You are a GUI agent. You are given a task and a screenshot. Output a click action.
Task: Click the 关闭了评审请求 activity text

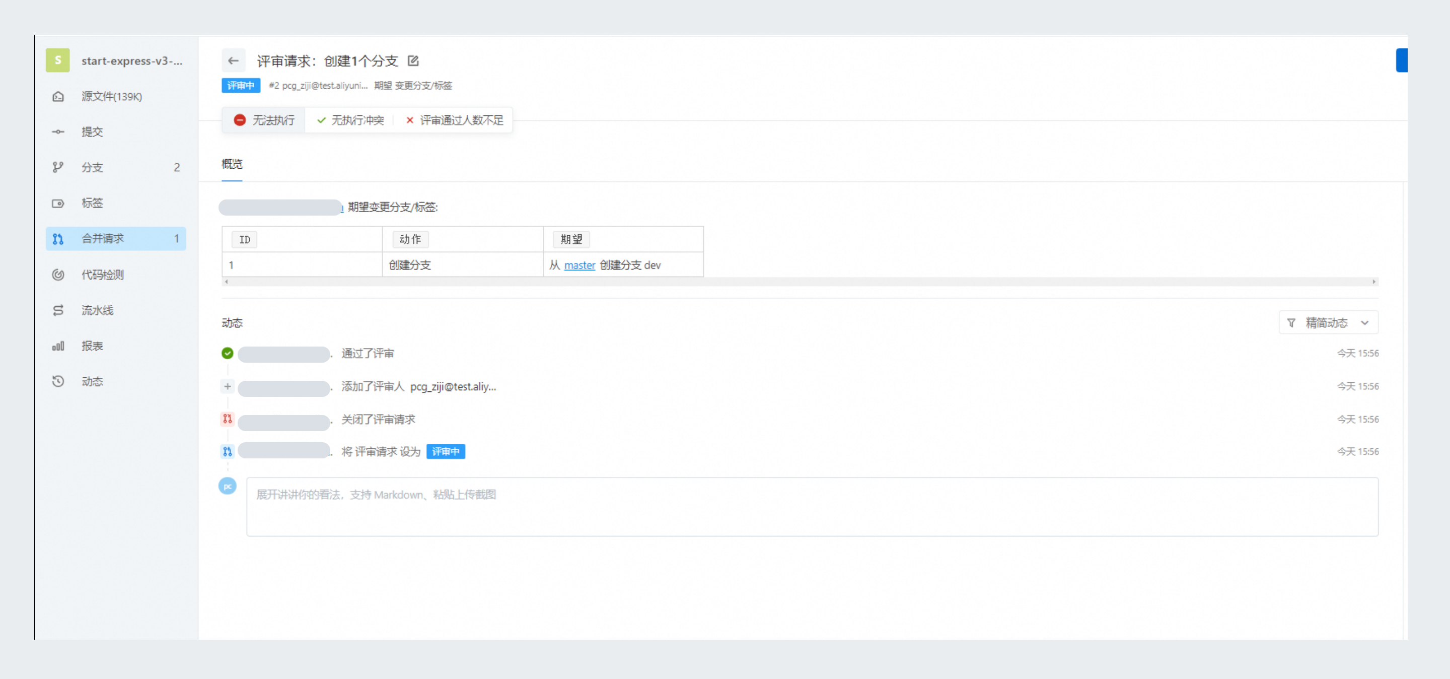pos(378,420)
